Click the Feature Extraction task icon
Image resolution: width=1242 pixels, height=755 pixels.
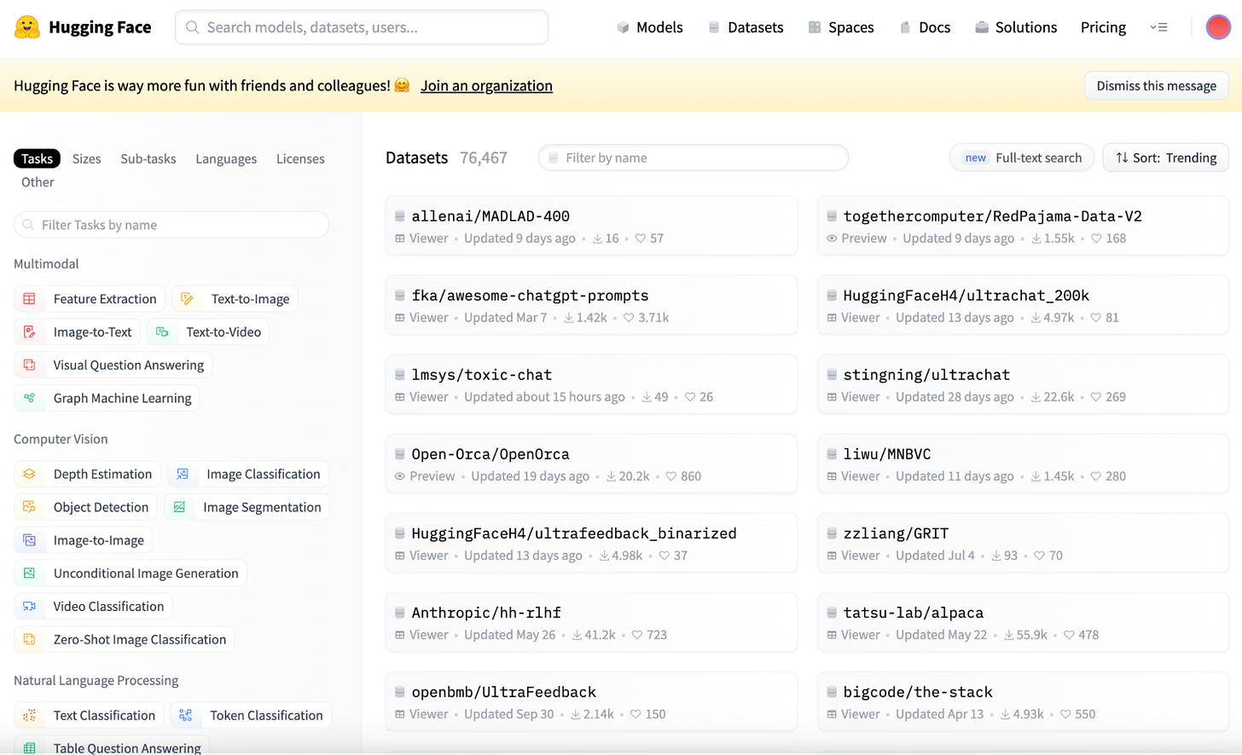pos(30,299)
